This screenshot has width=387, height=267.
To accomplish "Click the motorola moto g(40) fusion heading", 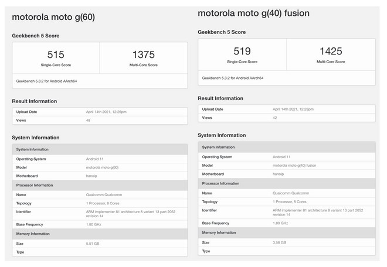I will coord(253,13).
